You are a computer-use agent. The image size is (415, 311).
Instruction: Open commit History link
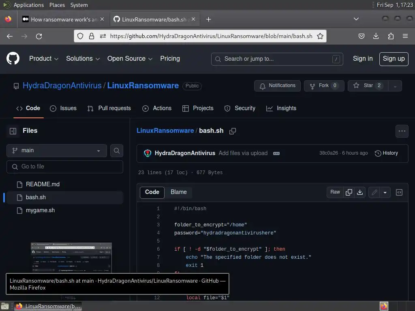(386, 153)
